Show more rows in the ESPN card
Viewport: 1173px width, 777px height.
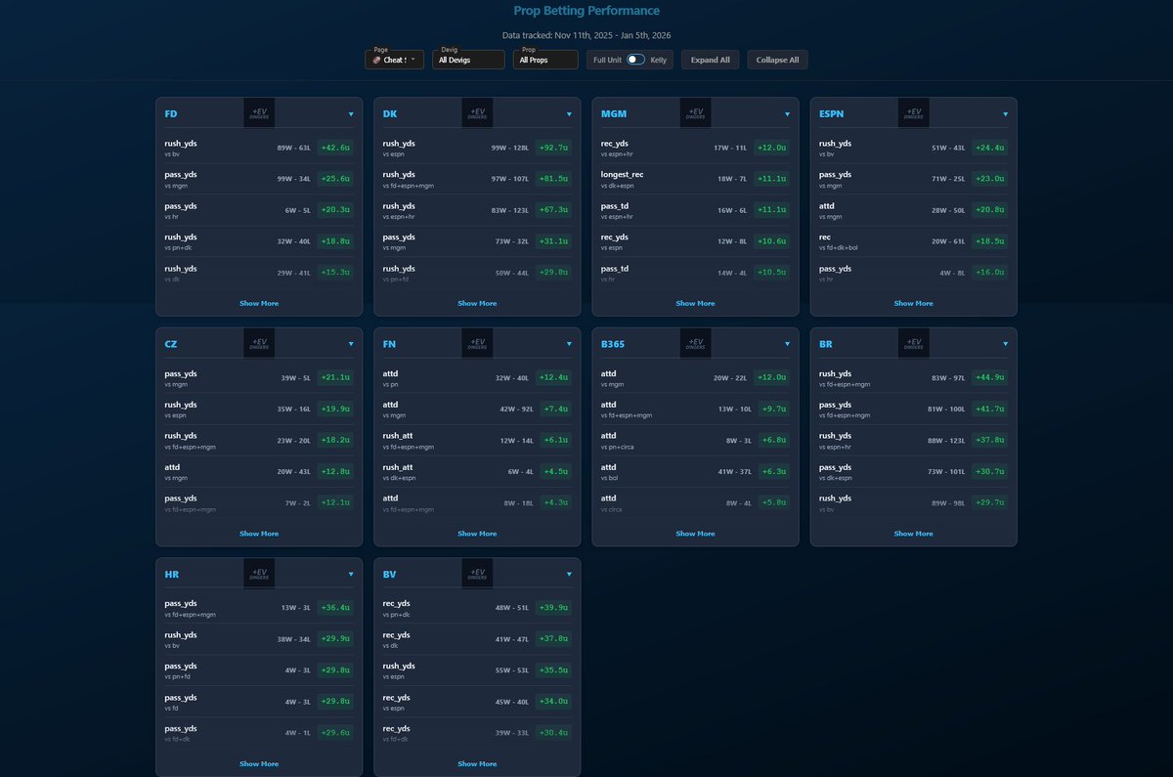point(913,303)
